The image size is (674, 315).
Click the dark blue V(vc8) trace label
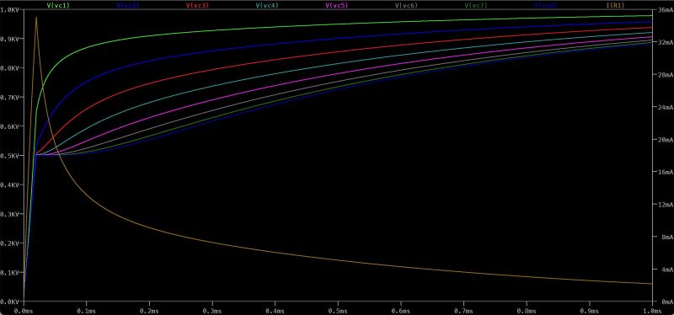click(545, 5)
